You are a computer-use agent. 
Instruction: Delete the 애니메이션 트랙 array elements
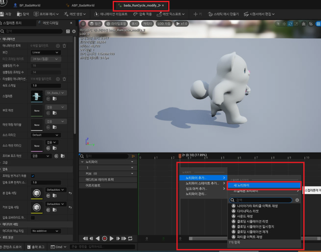click(x=64, y=46)
